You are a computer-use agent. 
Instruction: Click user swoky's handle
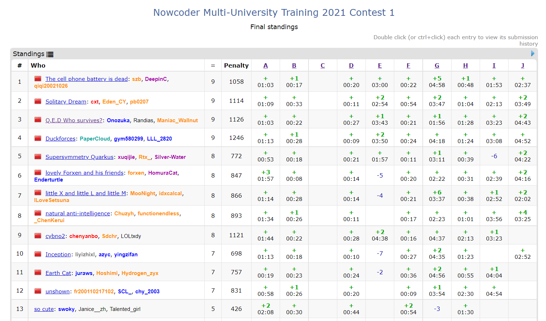tap(66, 309)
